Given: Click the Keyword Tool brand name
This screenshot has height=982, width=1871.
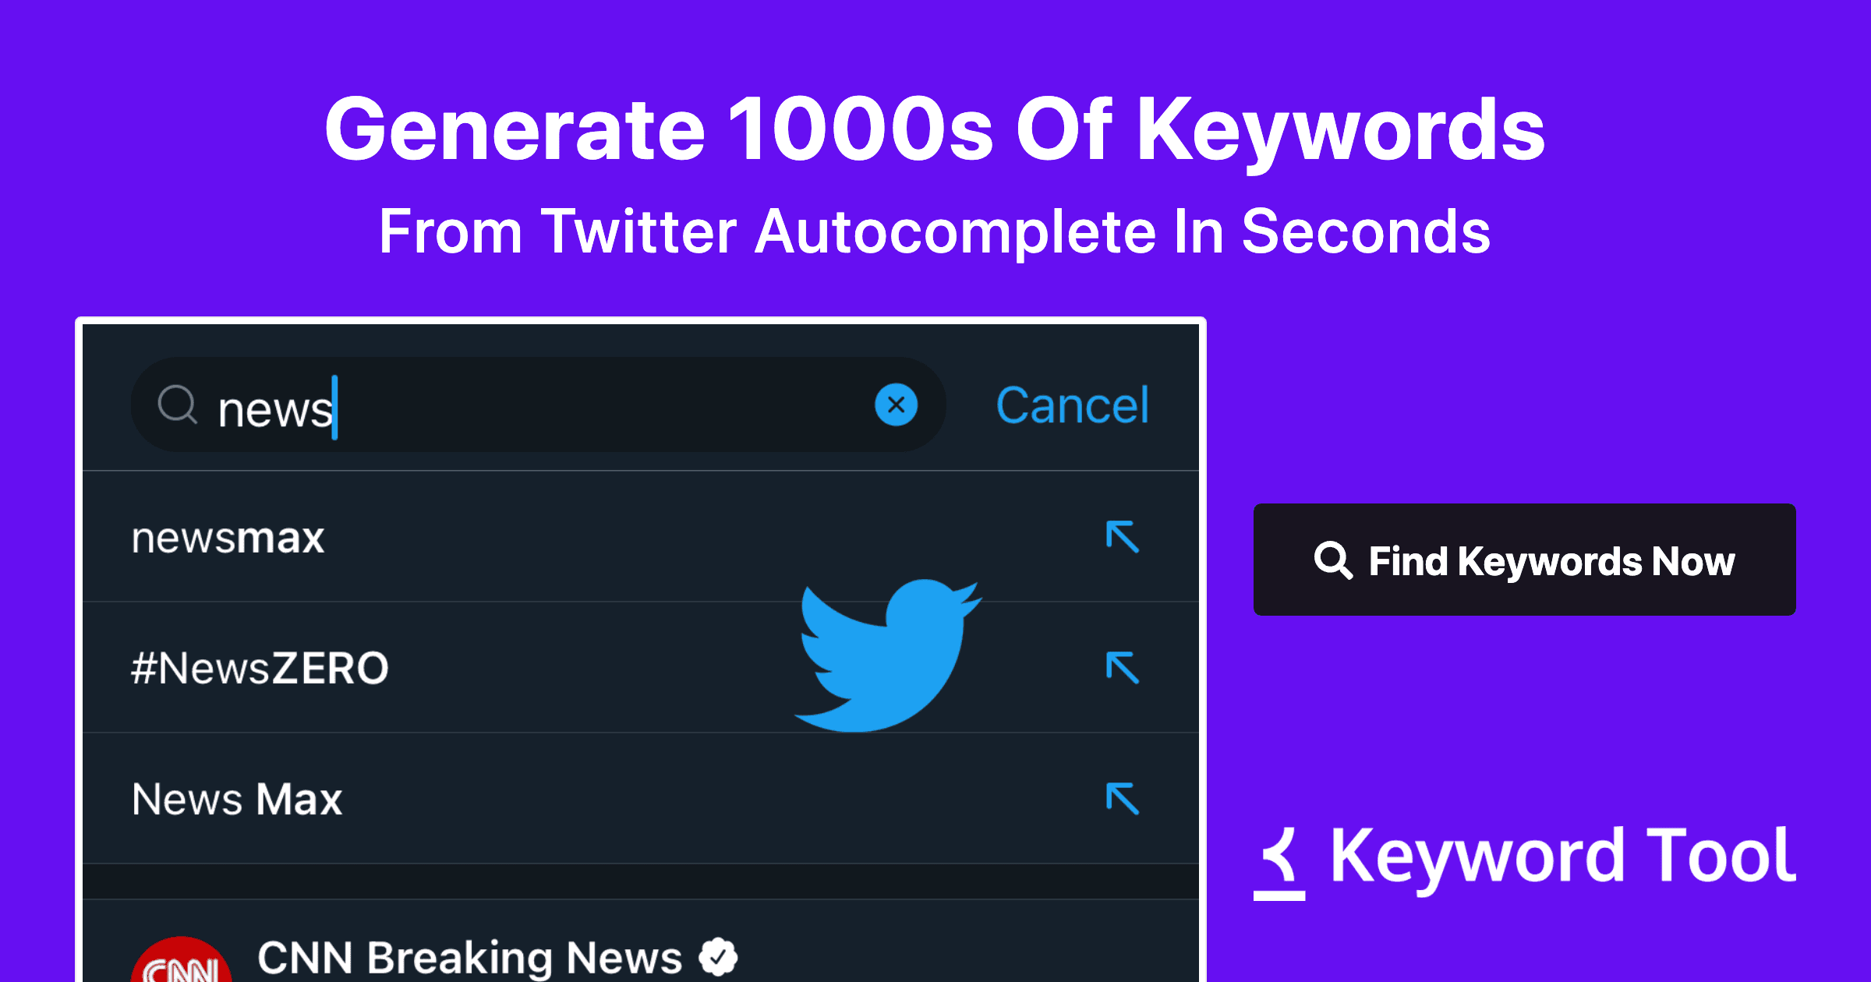Looking at the screenshot, I should tap(1562, 857).
